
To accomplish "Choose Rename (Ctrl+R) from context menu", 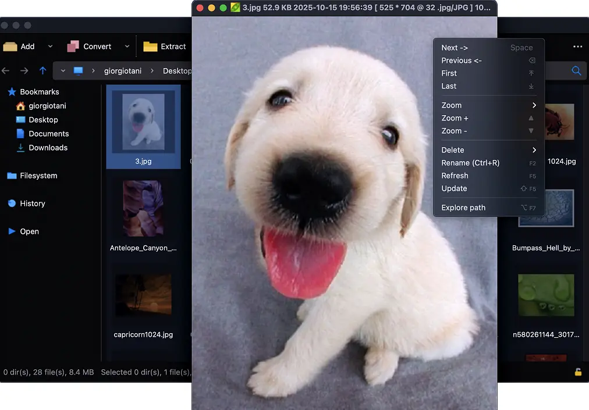I will [470, 163].
